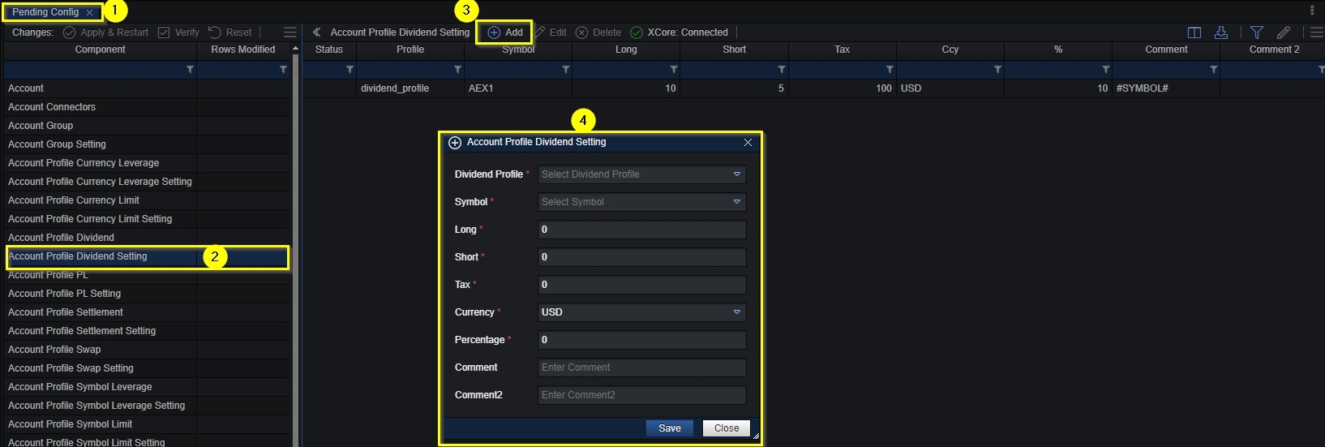This screenshot has width=1325, height=447.
Task: Click the Profile column filter icon
Action: pos(457,70)
